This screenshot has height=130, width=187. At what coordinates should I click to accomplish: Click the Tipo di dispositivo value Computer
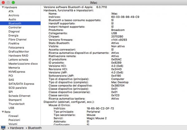(x=118, y=79)
